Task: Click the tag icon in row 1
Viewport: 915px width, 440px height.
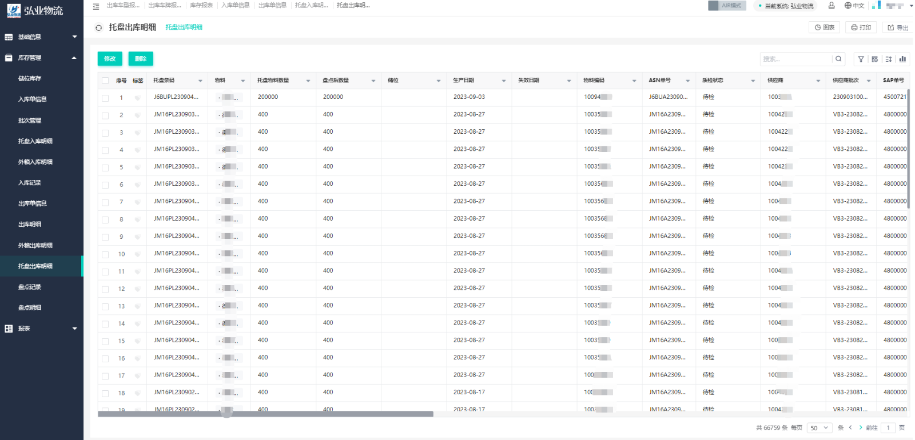Action: (x=137, y=98)
